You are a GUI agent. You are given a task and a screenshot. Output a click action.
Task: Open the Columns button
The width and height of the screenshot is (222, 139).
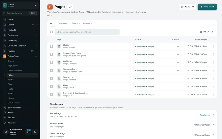pos(207,32)
